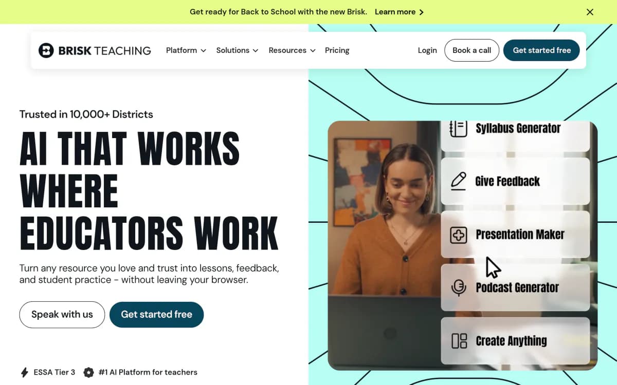617x385 pixels.
Task: Expand the Resources menu chevron
Action: tap(313, 50)
